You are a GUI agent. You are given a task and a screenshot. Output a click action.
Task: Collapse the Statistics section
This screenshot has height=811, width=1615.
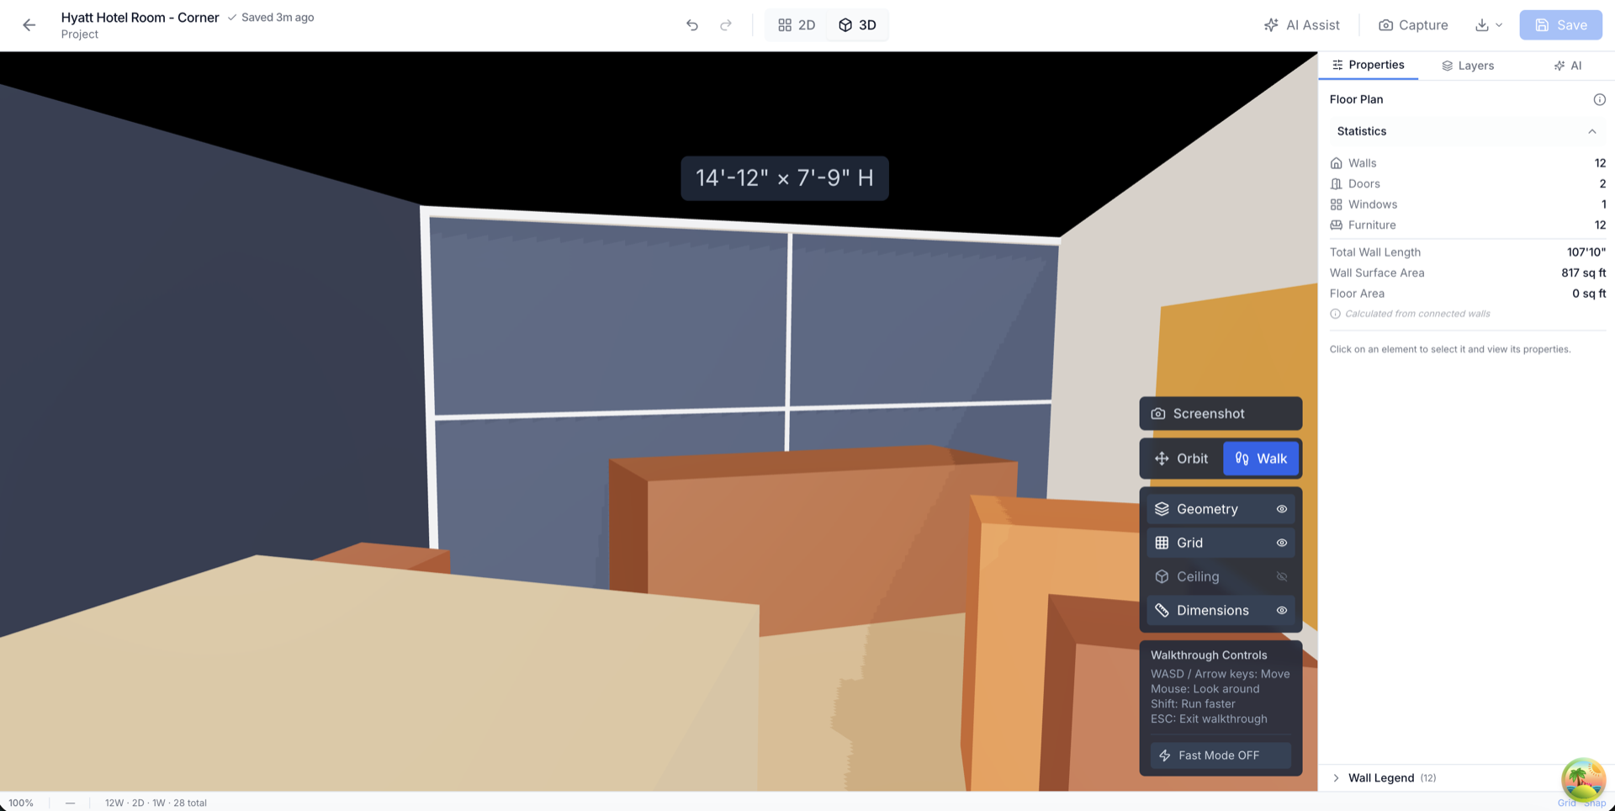click(x=1592, y=131)
